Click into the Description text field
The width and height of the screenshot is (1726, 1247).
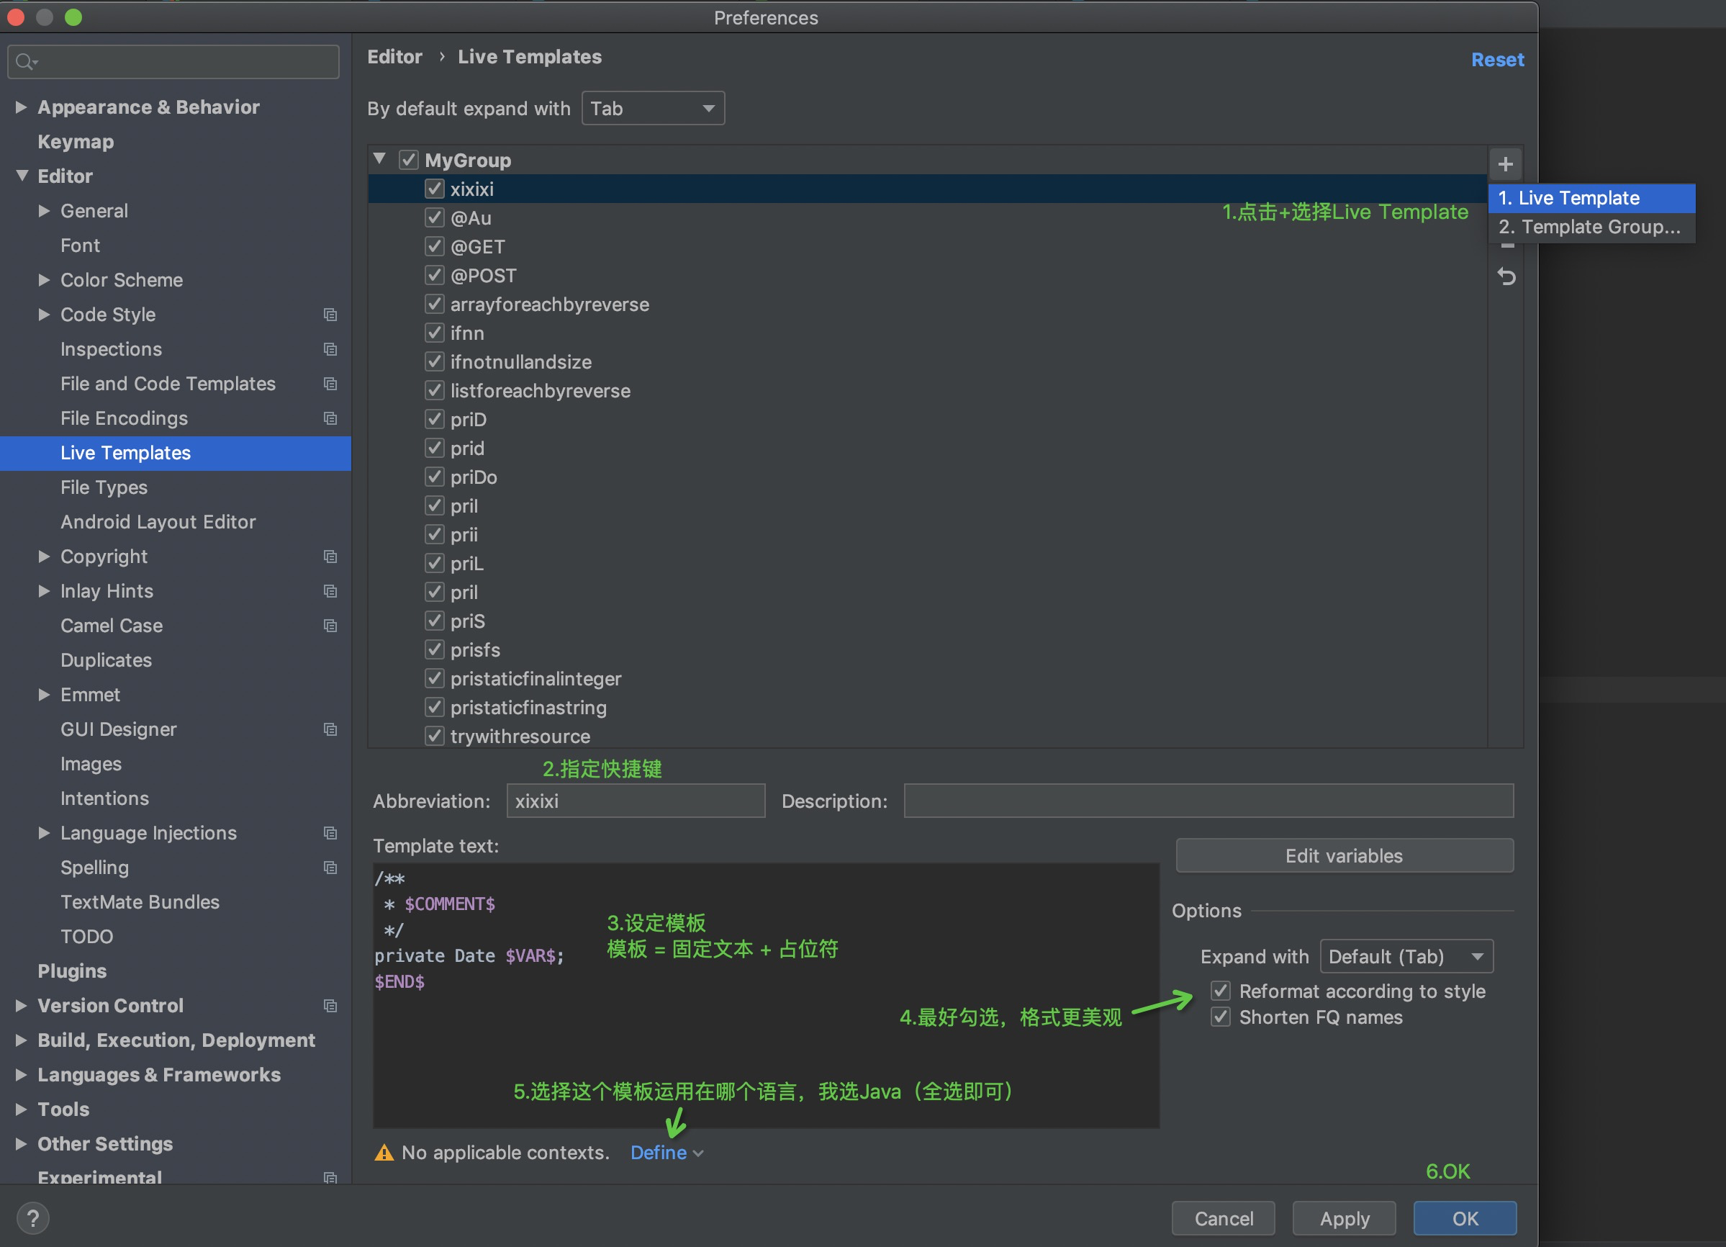tap(1208, 801)
